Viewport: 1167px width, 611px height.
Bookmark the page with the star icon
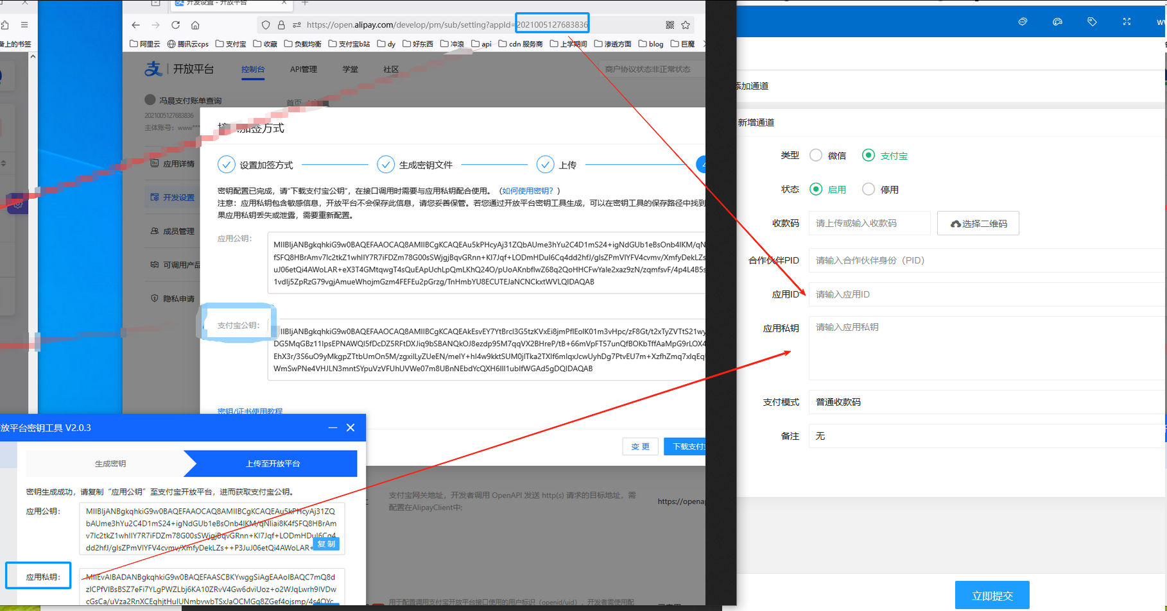click(x=686, y=25)
